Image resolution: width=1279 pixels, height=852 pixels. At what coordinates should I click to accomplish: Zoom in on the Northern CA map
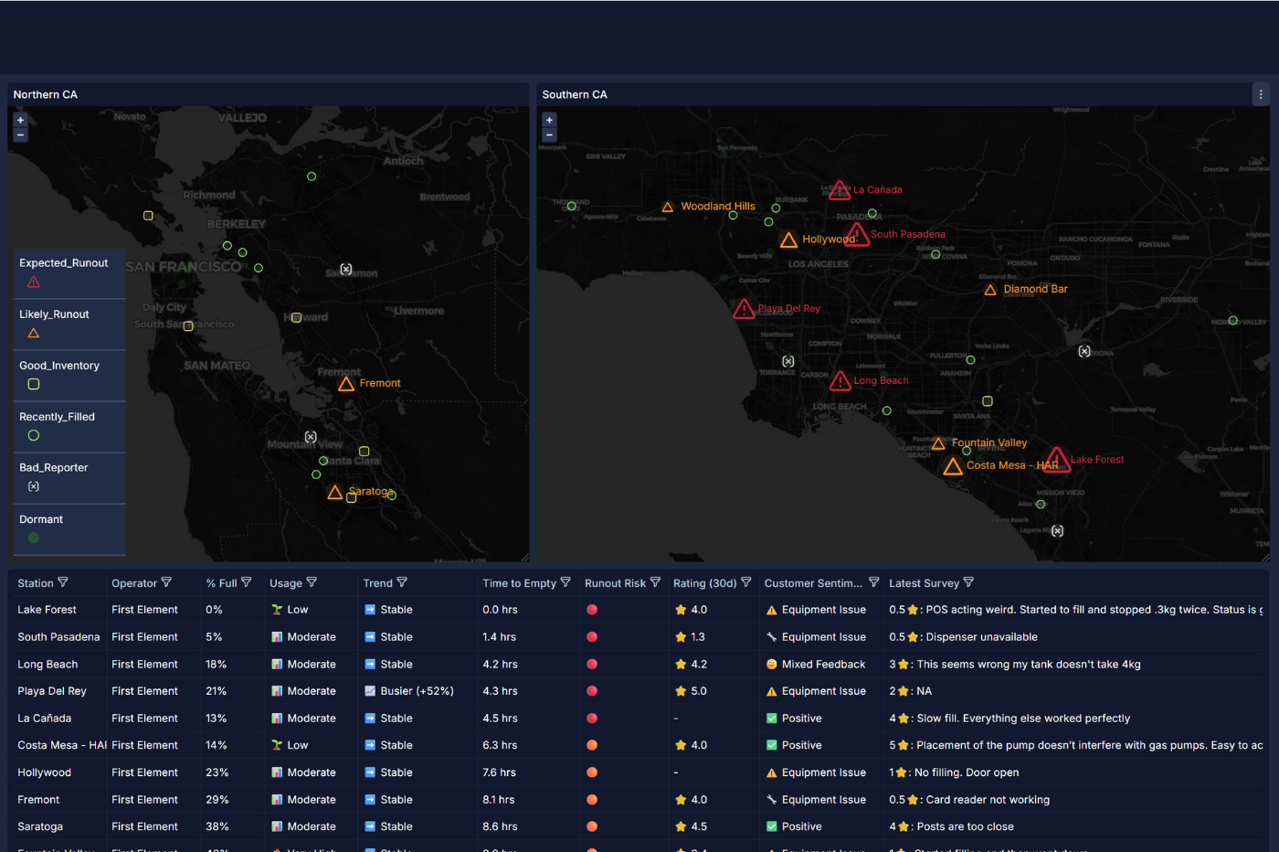coord(20,120)
